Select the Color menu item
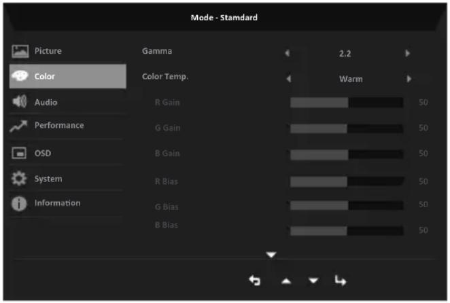The width and height of the screenshot is (450, 303). 67,76
